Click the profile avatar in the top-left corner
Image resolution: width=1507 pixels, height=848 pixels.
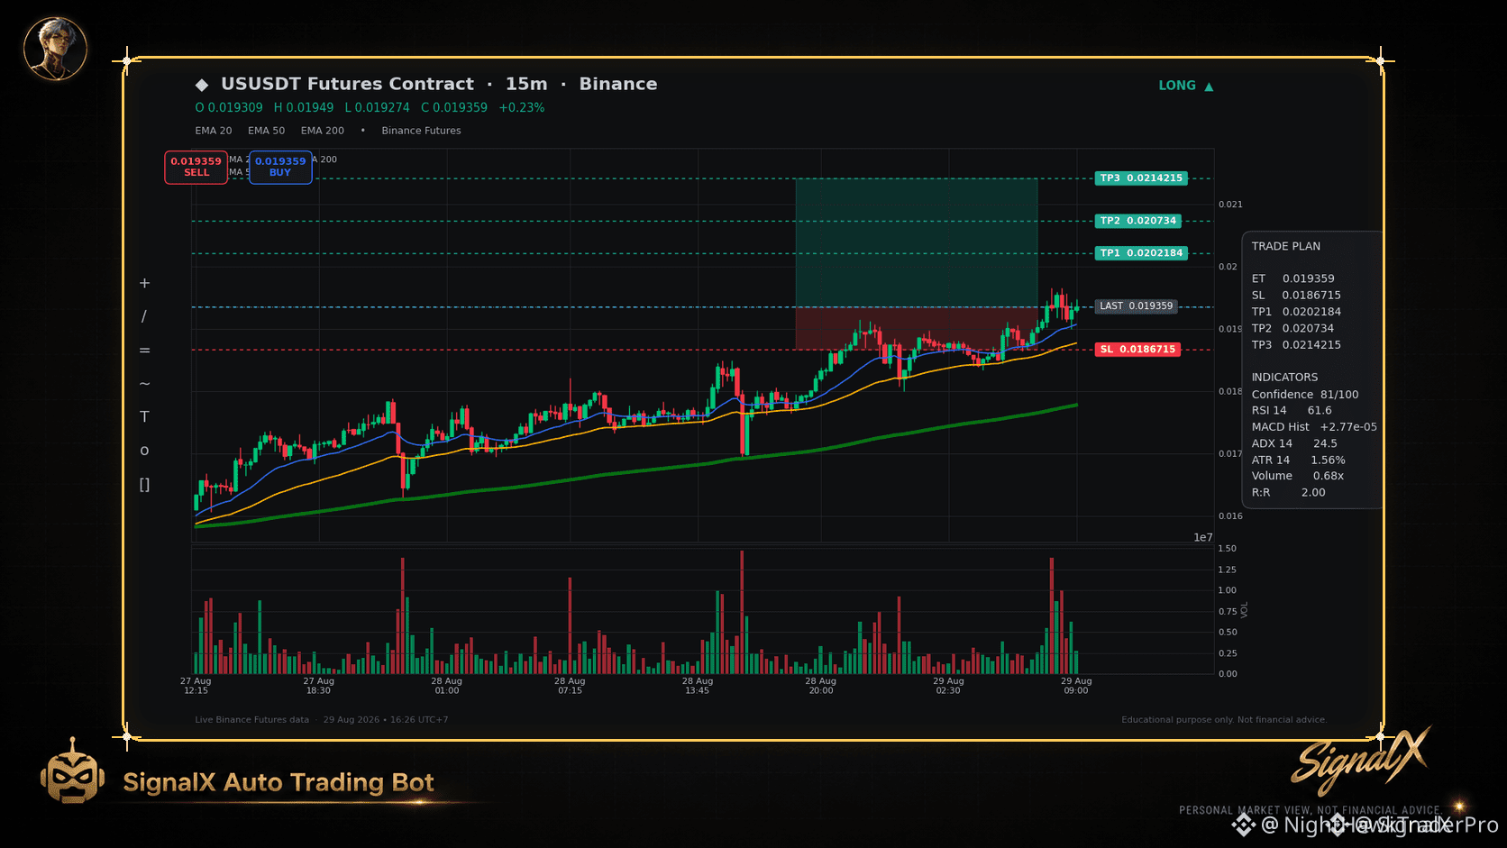click(55, 49)
